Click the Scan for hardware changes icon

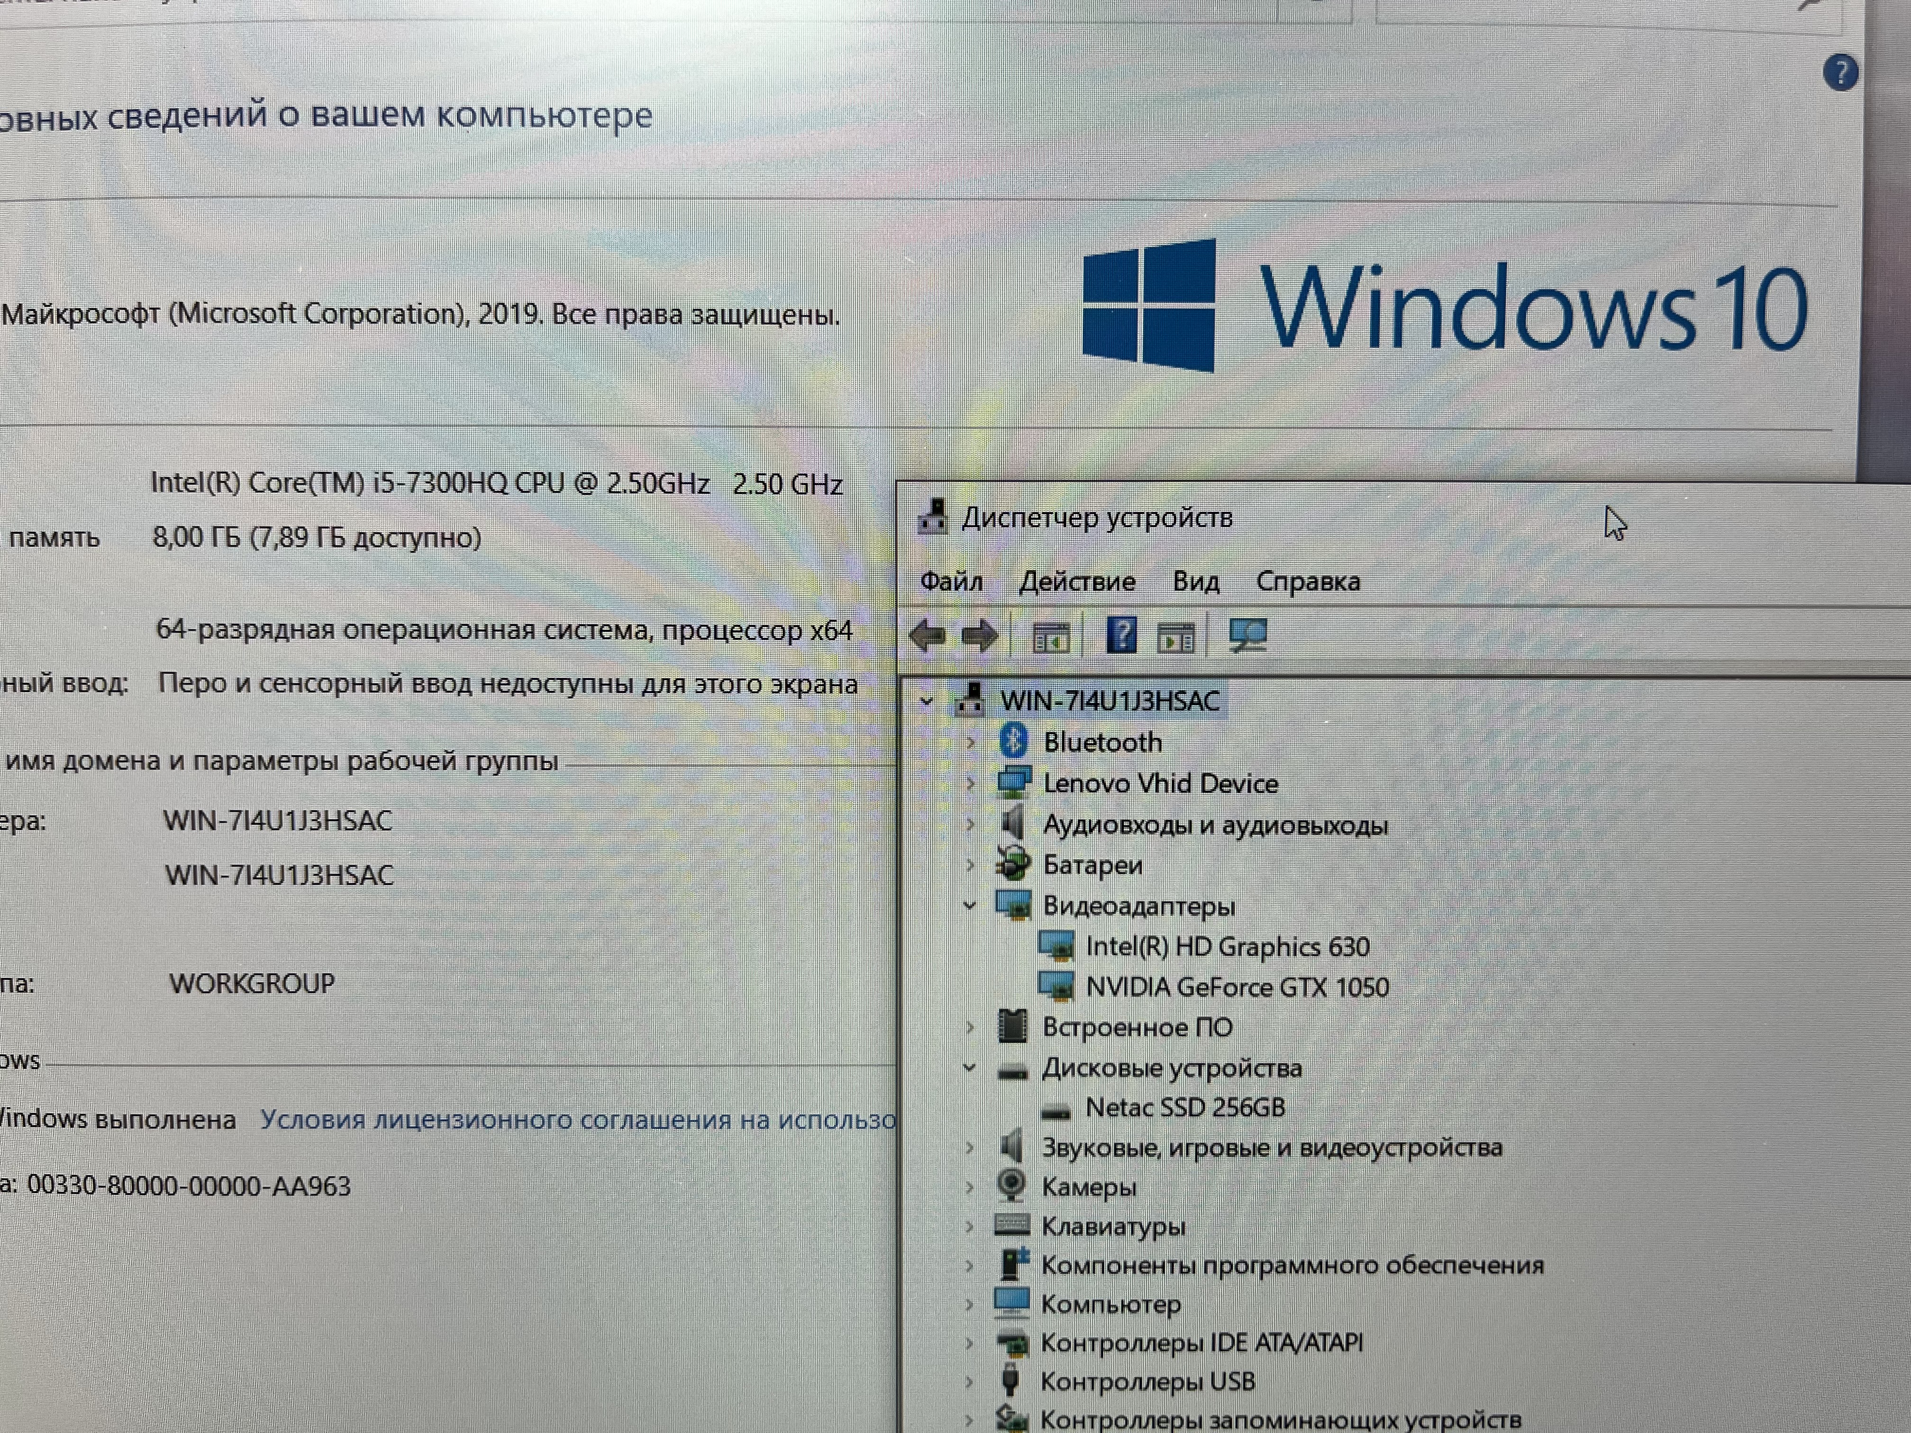click(1247, 636)
